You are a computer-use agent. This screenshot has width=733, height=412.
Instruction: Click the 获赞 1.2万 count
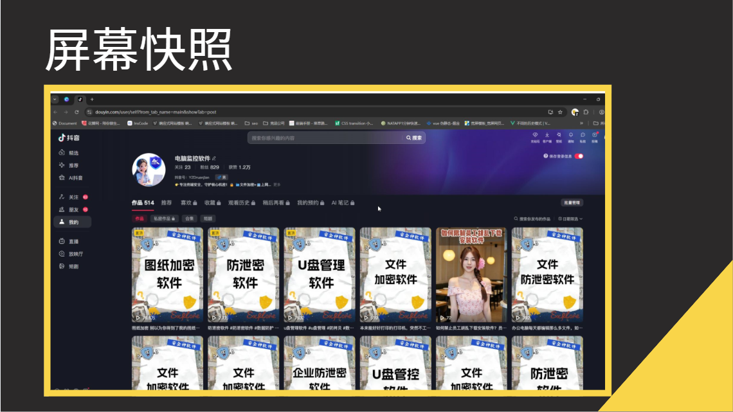tap(240, 167)
